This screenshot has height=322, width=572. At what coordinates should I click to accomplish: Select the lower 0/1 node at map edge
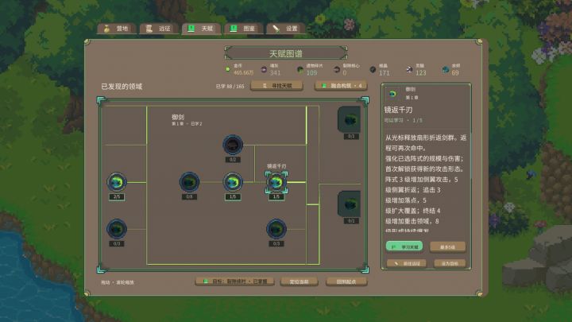(x=350, y=204)
